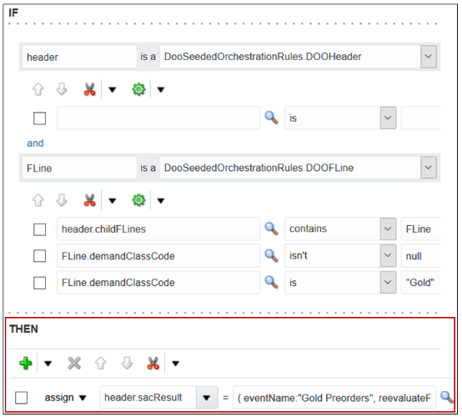Click empty left operand field under header
The height and width of the screenshot is (417, 462).
(x=158, y=118)
